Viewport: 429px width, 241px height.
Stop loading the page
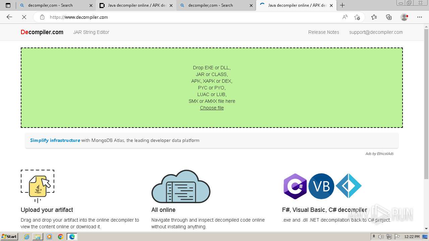point(24,17)
